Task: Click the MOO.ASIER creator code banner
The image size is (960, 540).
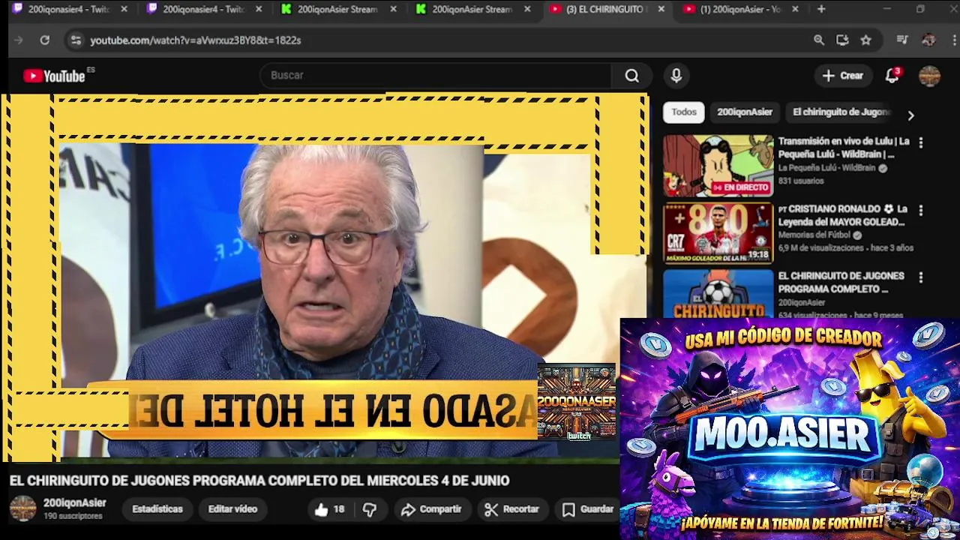Action: tap(790, 429)
